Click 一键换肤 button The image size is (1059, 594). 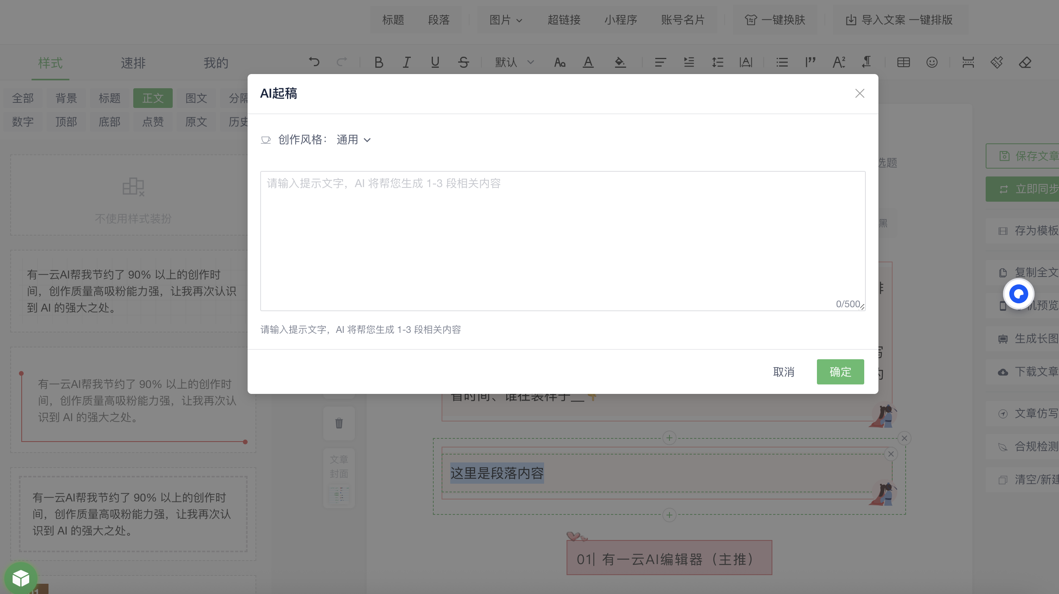click(x=774, y=20)
